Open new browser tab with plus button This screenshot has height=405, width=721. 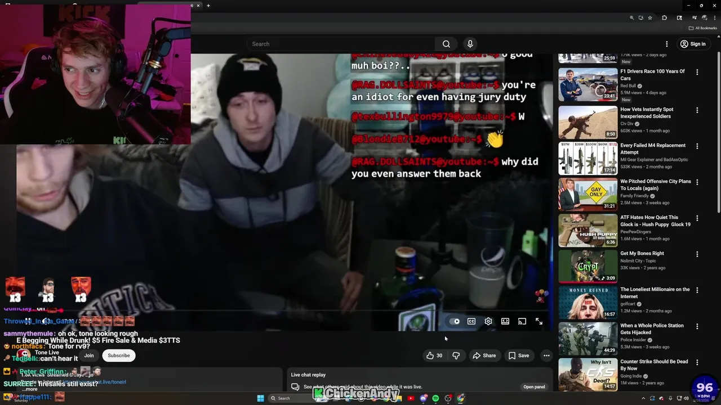tap(208, 6)
